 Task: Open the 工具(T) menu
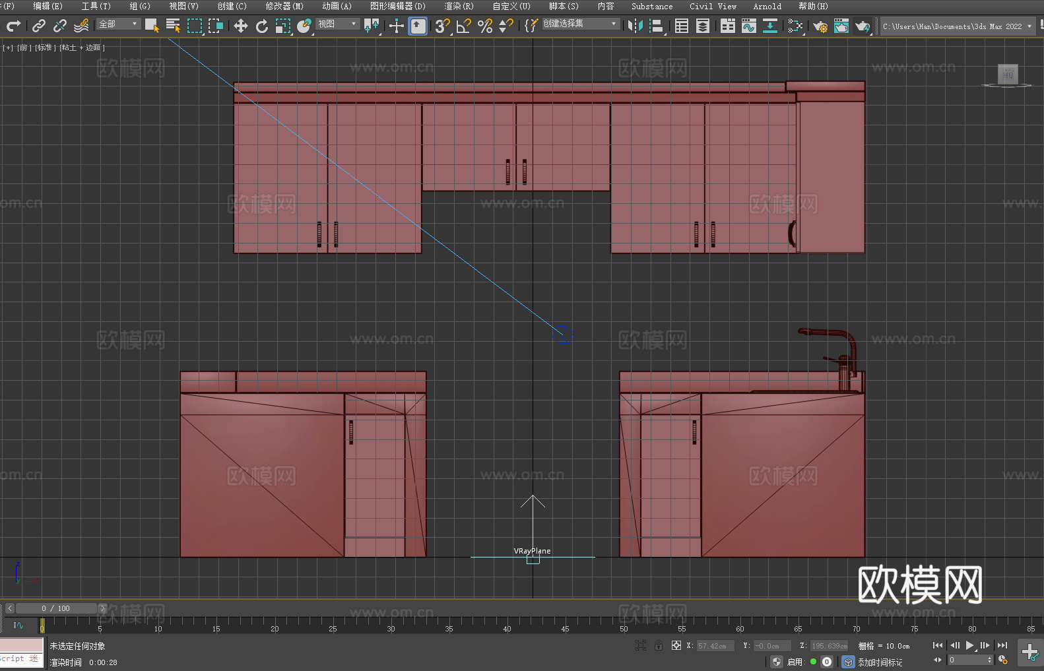coord(96,6)
